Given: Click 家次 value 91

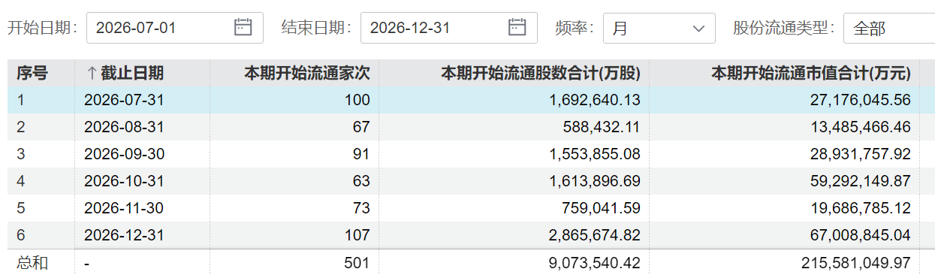Looking at the screenshot, I should (x=362, y=154).
